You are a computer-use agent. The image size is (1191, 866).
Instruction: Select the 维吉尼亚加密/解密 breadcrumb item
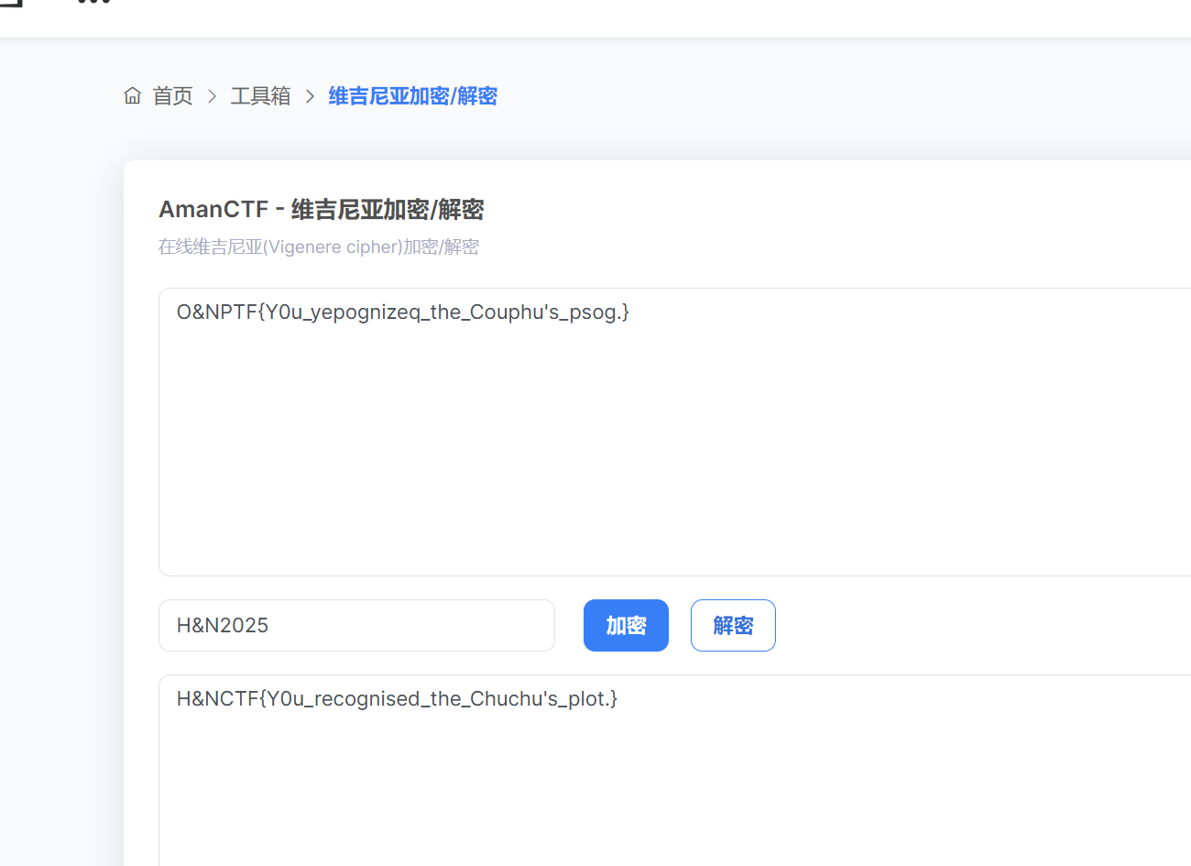(413, 96)
